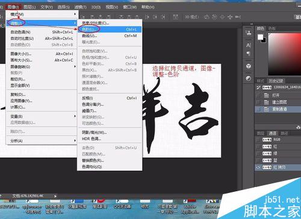The image size is (301, 219).
Task: Open the Character panel 'A' icon
Action: tap(249, 45)
